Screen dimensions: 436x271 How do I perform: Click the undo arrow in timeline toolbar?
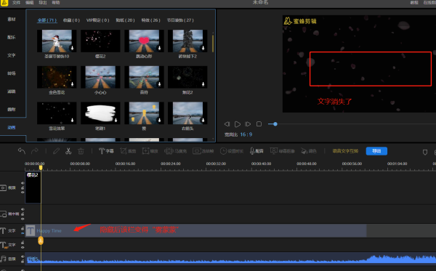point(21,151)
